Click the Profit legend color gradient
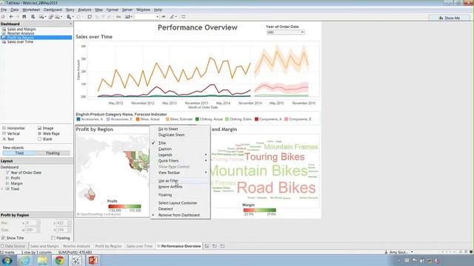The image size is (474, 266). [124, 207]
